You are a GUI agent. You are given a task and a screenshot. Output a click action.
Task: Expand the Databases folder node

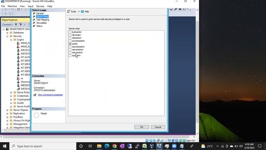click(x=7, y=32)
